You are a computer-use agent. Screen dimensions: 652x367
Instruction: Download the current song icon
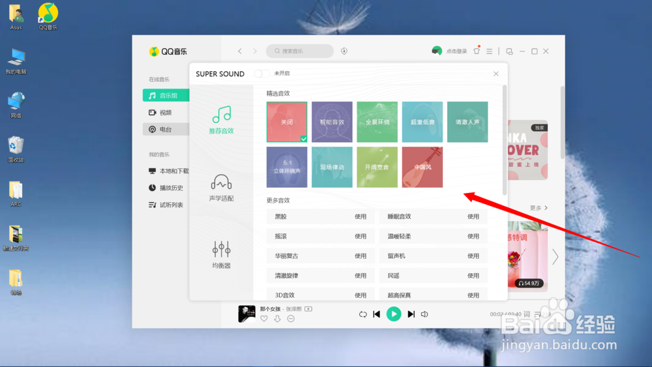[277, 319]
